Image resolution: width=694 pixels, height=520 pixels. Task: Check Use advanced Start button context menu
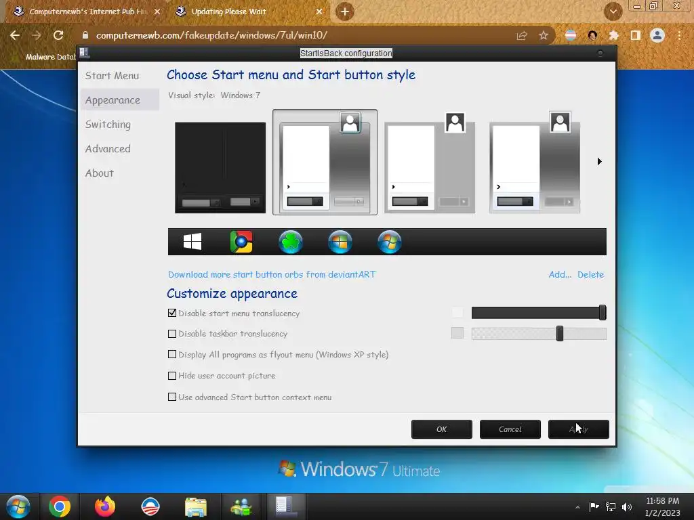coord(172,397)
